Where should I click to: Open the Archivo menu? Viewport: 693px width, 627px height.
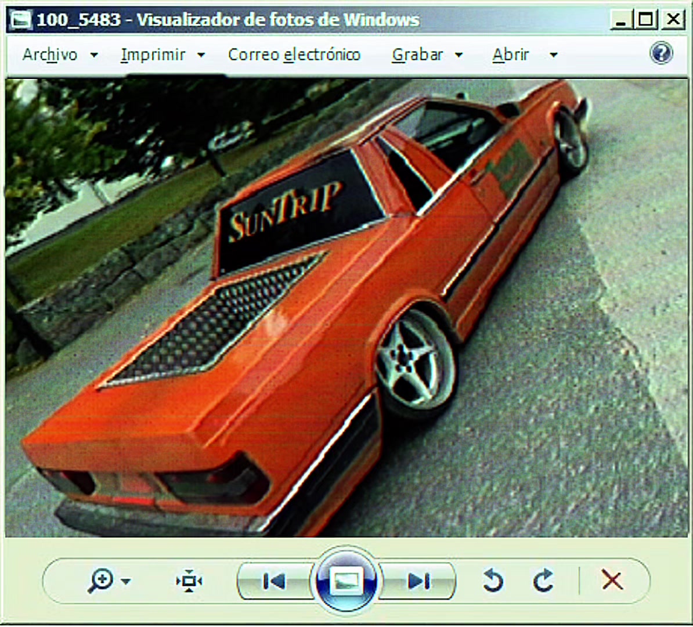[x=50, y=55]
